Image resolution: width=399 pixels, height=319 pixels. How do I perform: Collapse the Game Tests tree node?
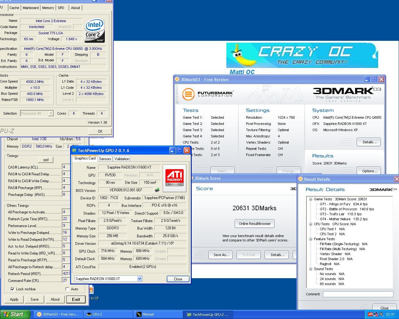[x=311, y=199]
